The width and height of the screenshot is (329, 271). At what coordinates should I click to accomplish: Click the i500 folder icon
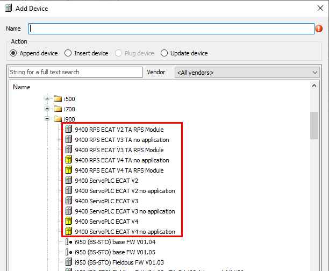coord(58,99)
